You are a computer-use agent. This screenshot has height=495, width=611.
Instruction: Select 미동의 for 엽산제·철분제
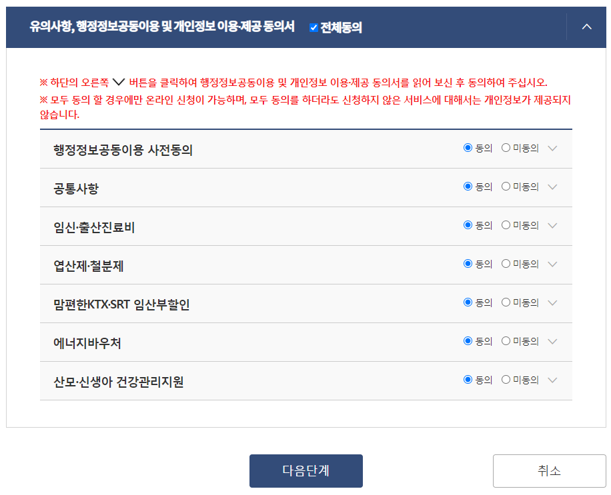coord(506,264)
